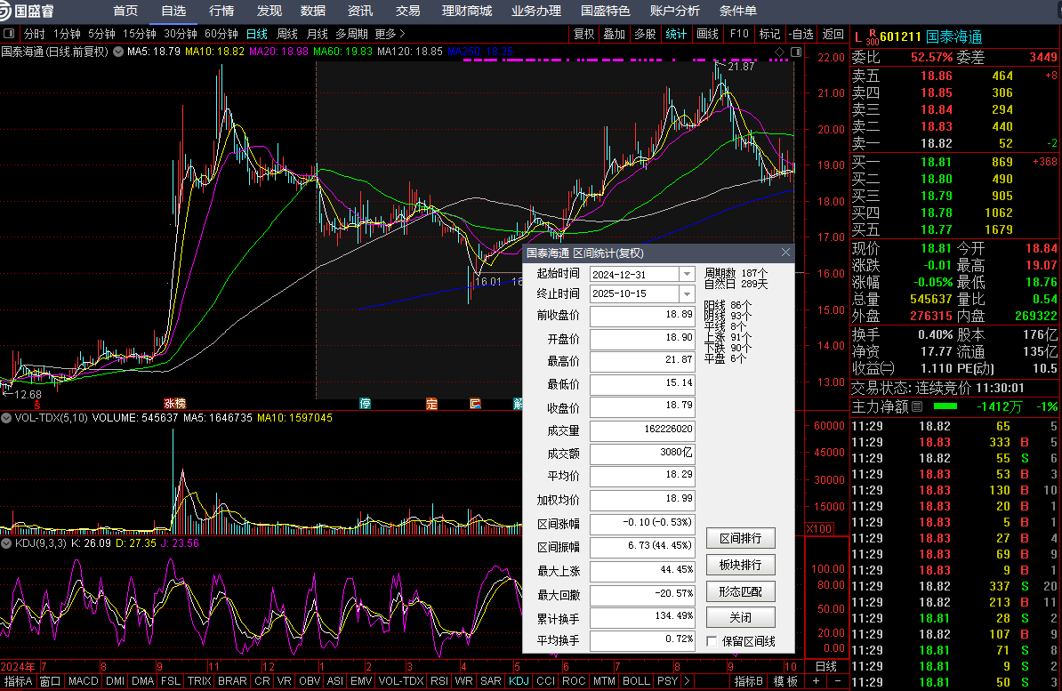Image resolution: width=1062 pixels, height=691 pixels.
Task: Toggle the 统计 interval statistics tool
Action: (675, 34)
